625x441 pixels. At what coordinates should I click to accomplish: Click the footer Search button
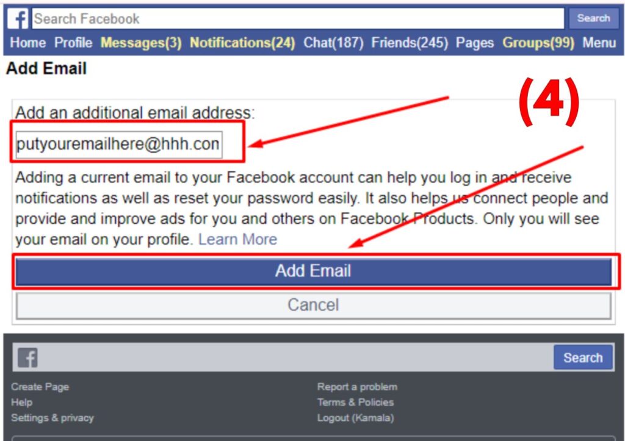tap(582, 357)
